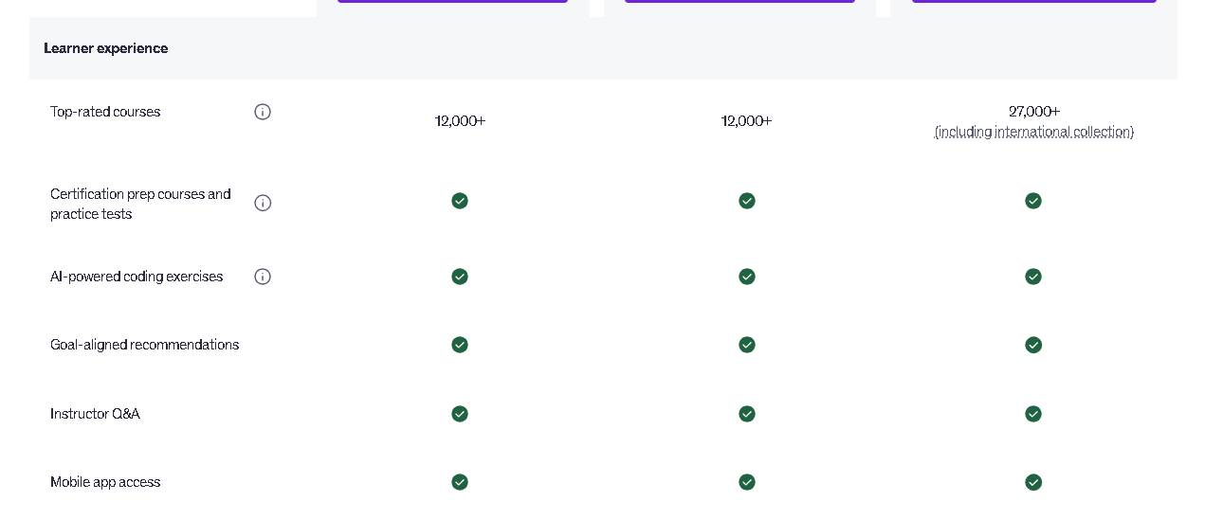Open info icon beside Certification prep courses

point(263,203)
